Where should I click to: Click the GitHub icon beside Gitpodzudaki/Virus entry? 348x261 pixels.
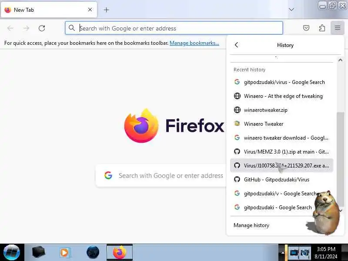coord(237,179)
